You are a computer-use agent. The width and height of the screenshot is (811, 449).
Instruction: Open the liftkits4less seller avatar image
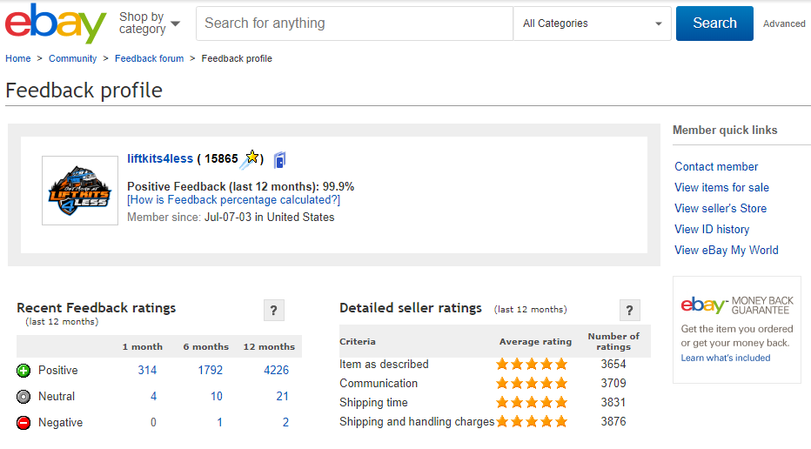click(x=80, y=191)
